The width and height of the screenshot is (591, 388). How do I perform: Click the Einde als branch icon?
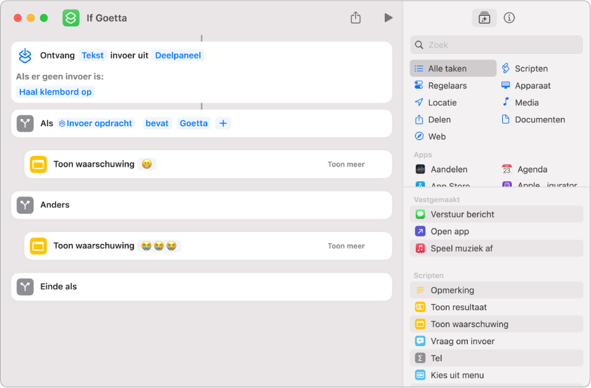25,287
